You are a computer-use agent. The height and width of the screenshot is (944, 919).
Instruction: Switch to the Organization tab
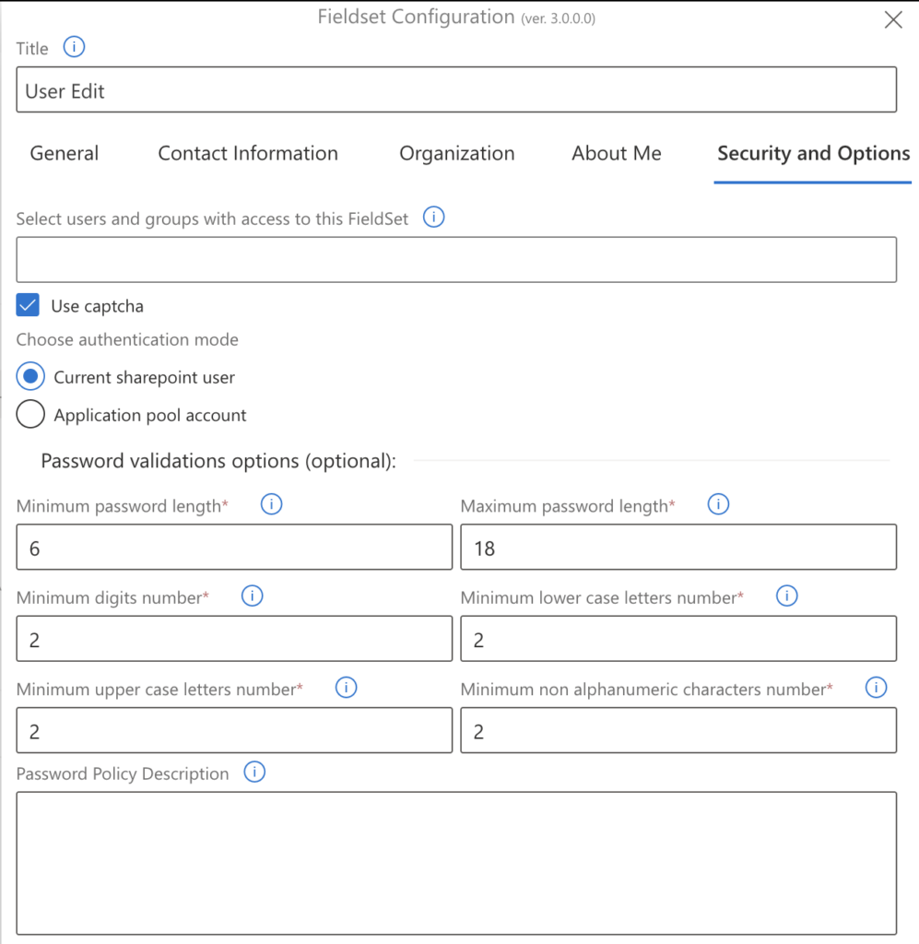[x=456, y=153]
